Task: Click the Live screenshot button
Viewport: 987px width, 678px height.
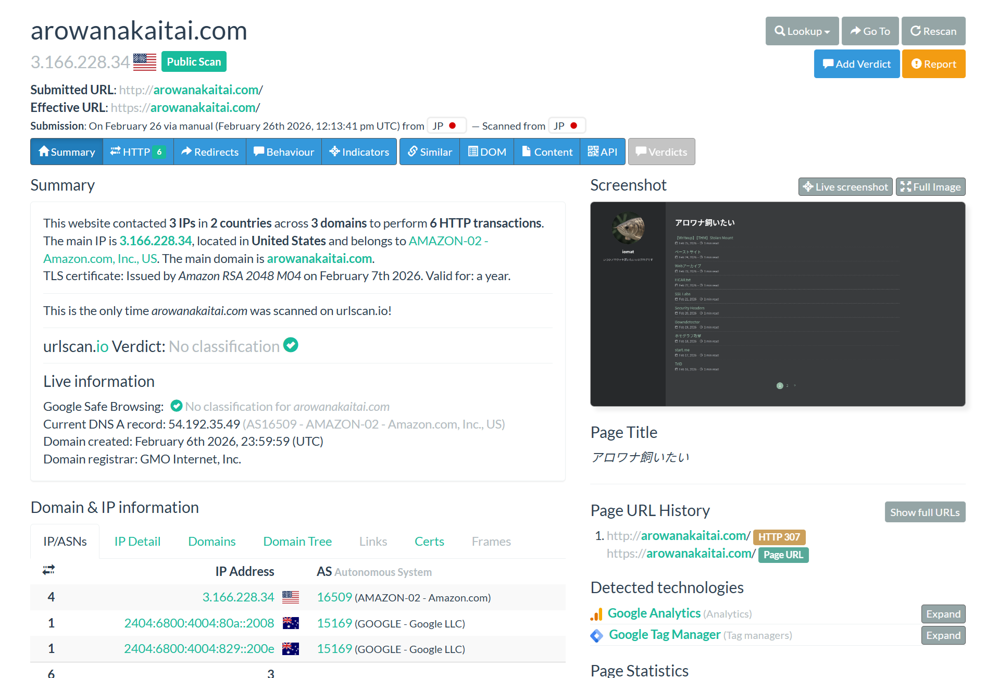Action: click(845, 187)
